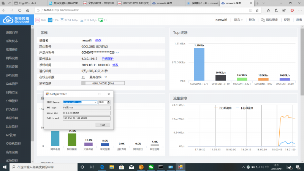The width and height of the screenshot is (304, 171).
Task: Click 修改 link beside device name
Action: click(x=98, y=40)
